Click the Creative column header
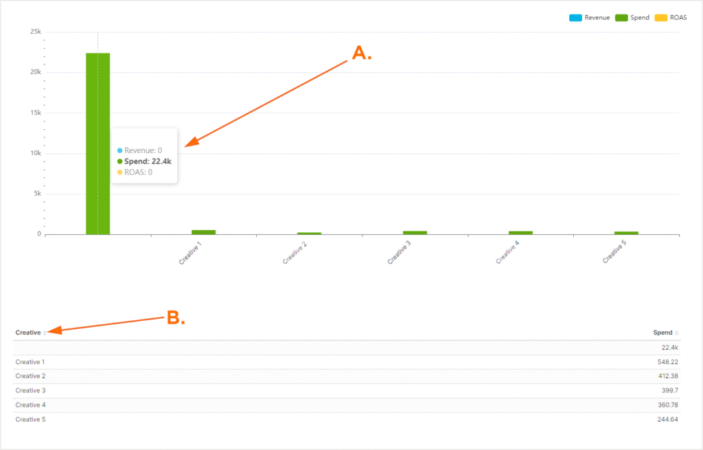This screenshot has width=703, height=450. (x=28, y=333)
